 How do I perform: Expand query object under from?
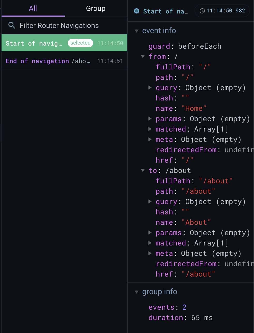pos(150,88)
